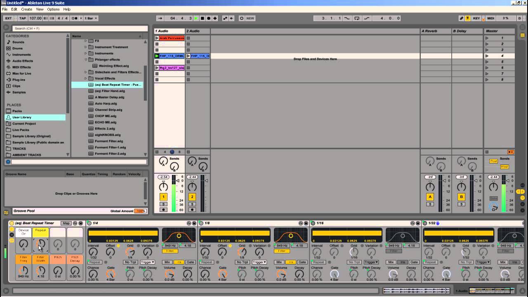Image resolution: width=528 pixels, height=297 pixels.
Task: Click the transport Stop button
Action: pos(202,18)
